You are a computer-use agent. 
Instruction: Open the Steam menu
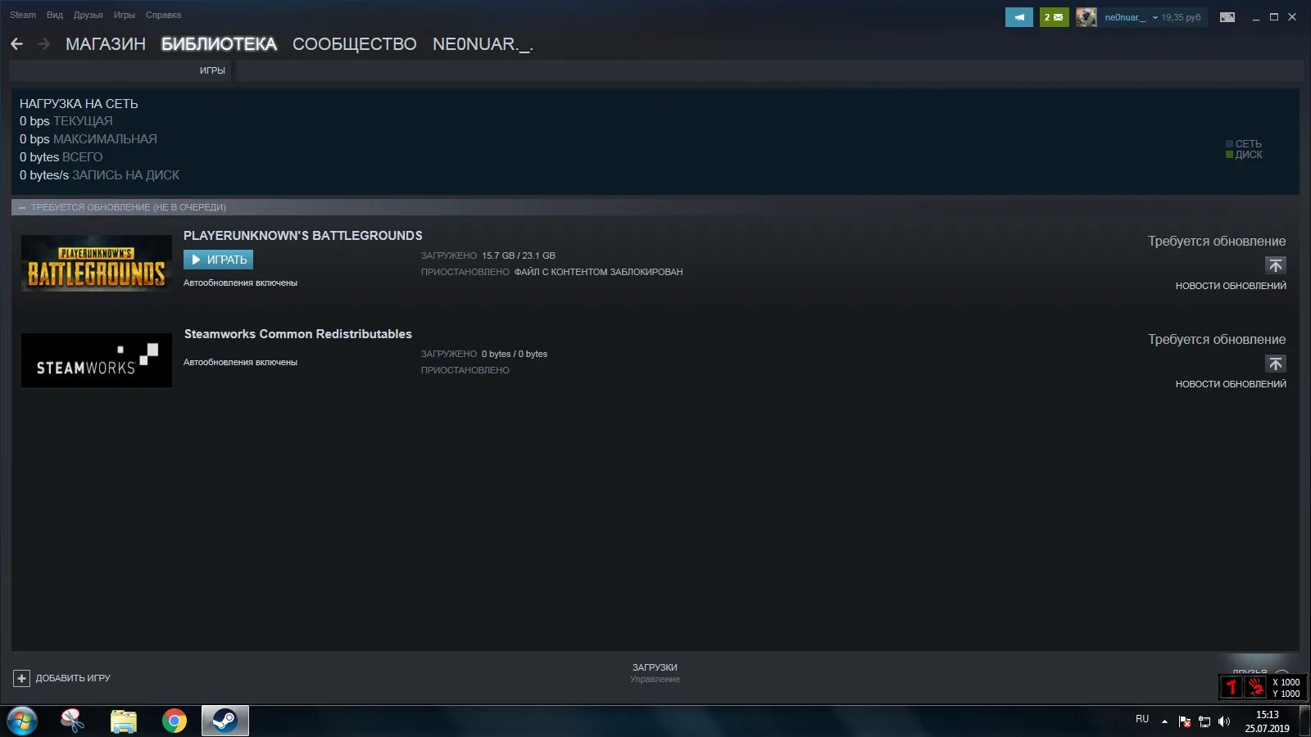tap(23, 15)
